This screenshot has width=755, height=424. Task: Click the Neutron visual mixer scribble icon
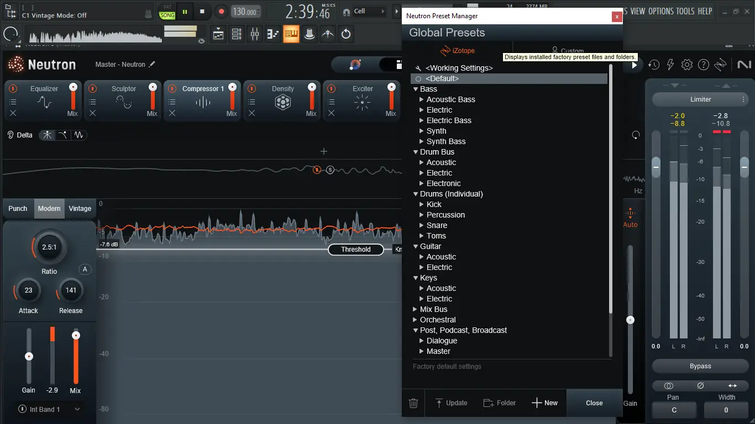pyautogui.click(x=720, y=65)
